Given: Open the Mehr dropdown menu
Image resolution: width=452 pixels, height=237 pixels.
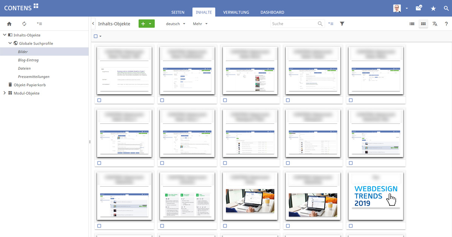Looking at the screenshot, I should pos(200,24).
